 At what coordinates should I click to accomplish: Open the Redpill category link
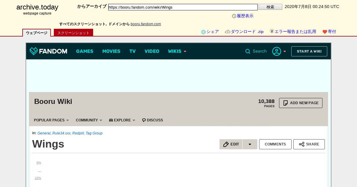(x=78, y=133)
